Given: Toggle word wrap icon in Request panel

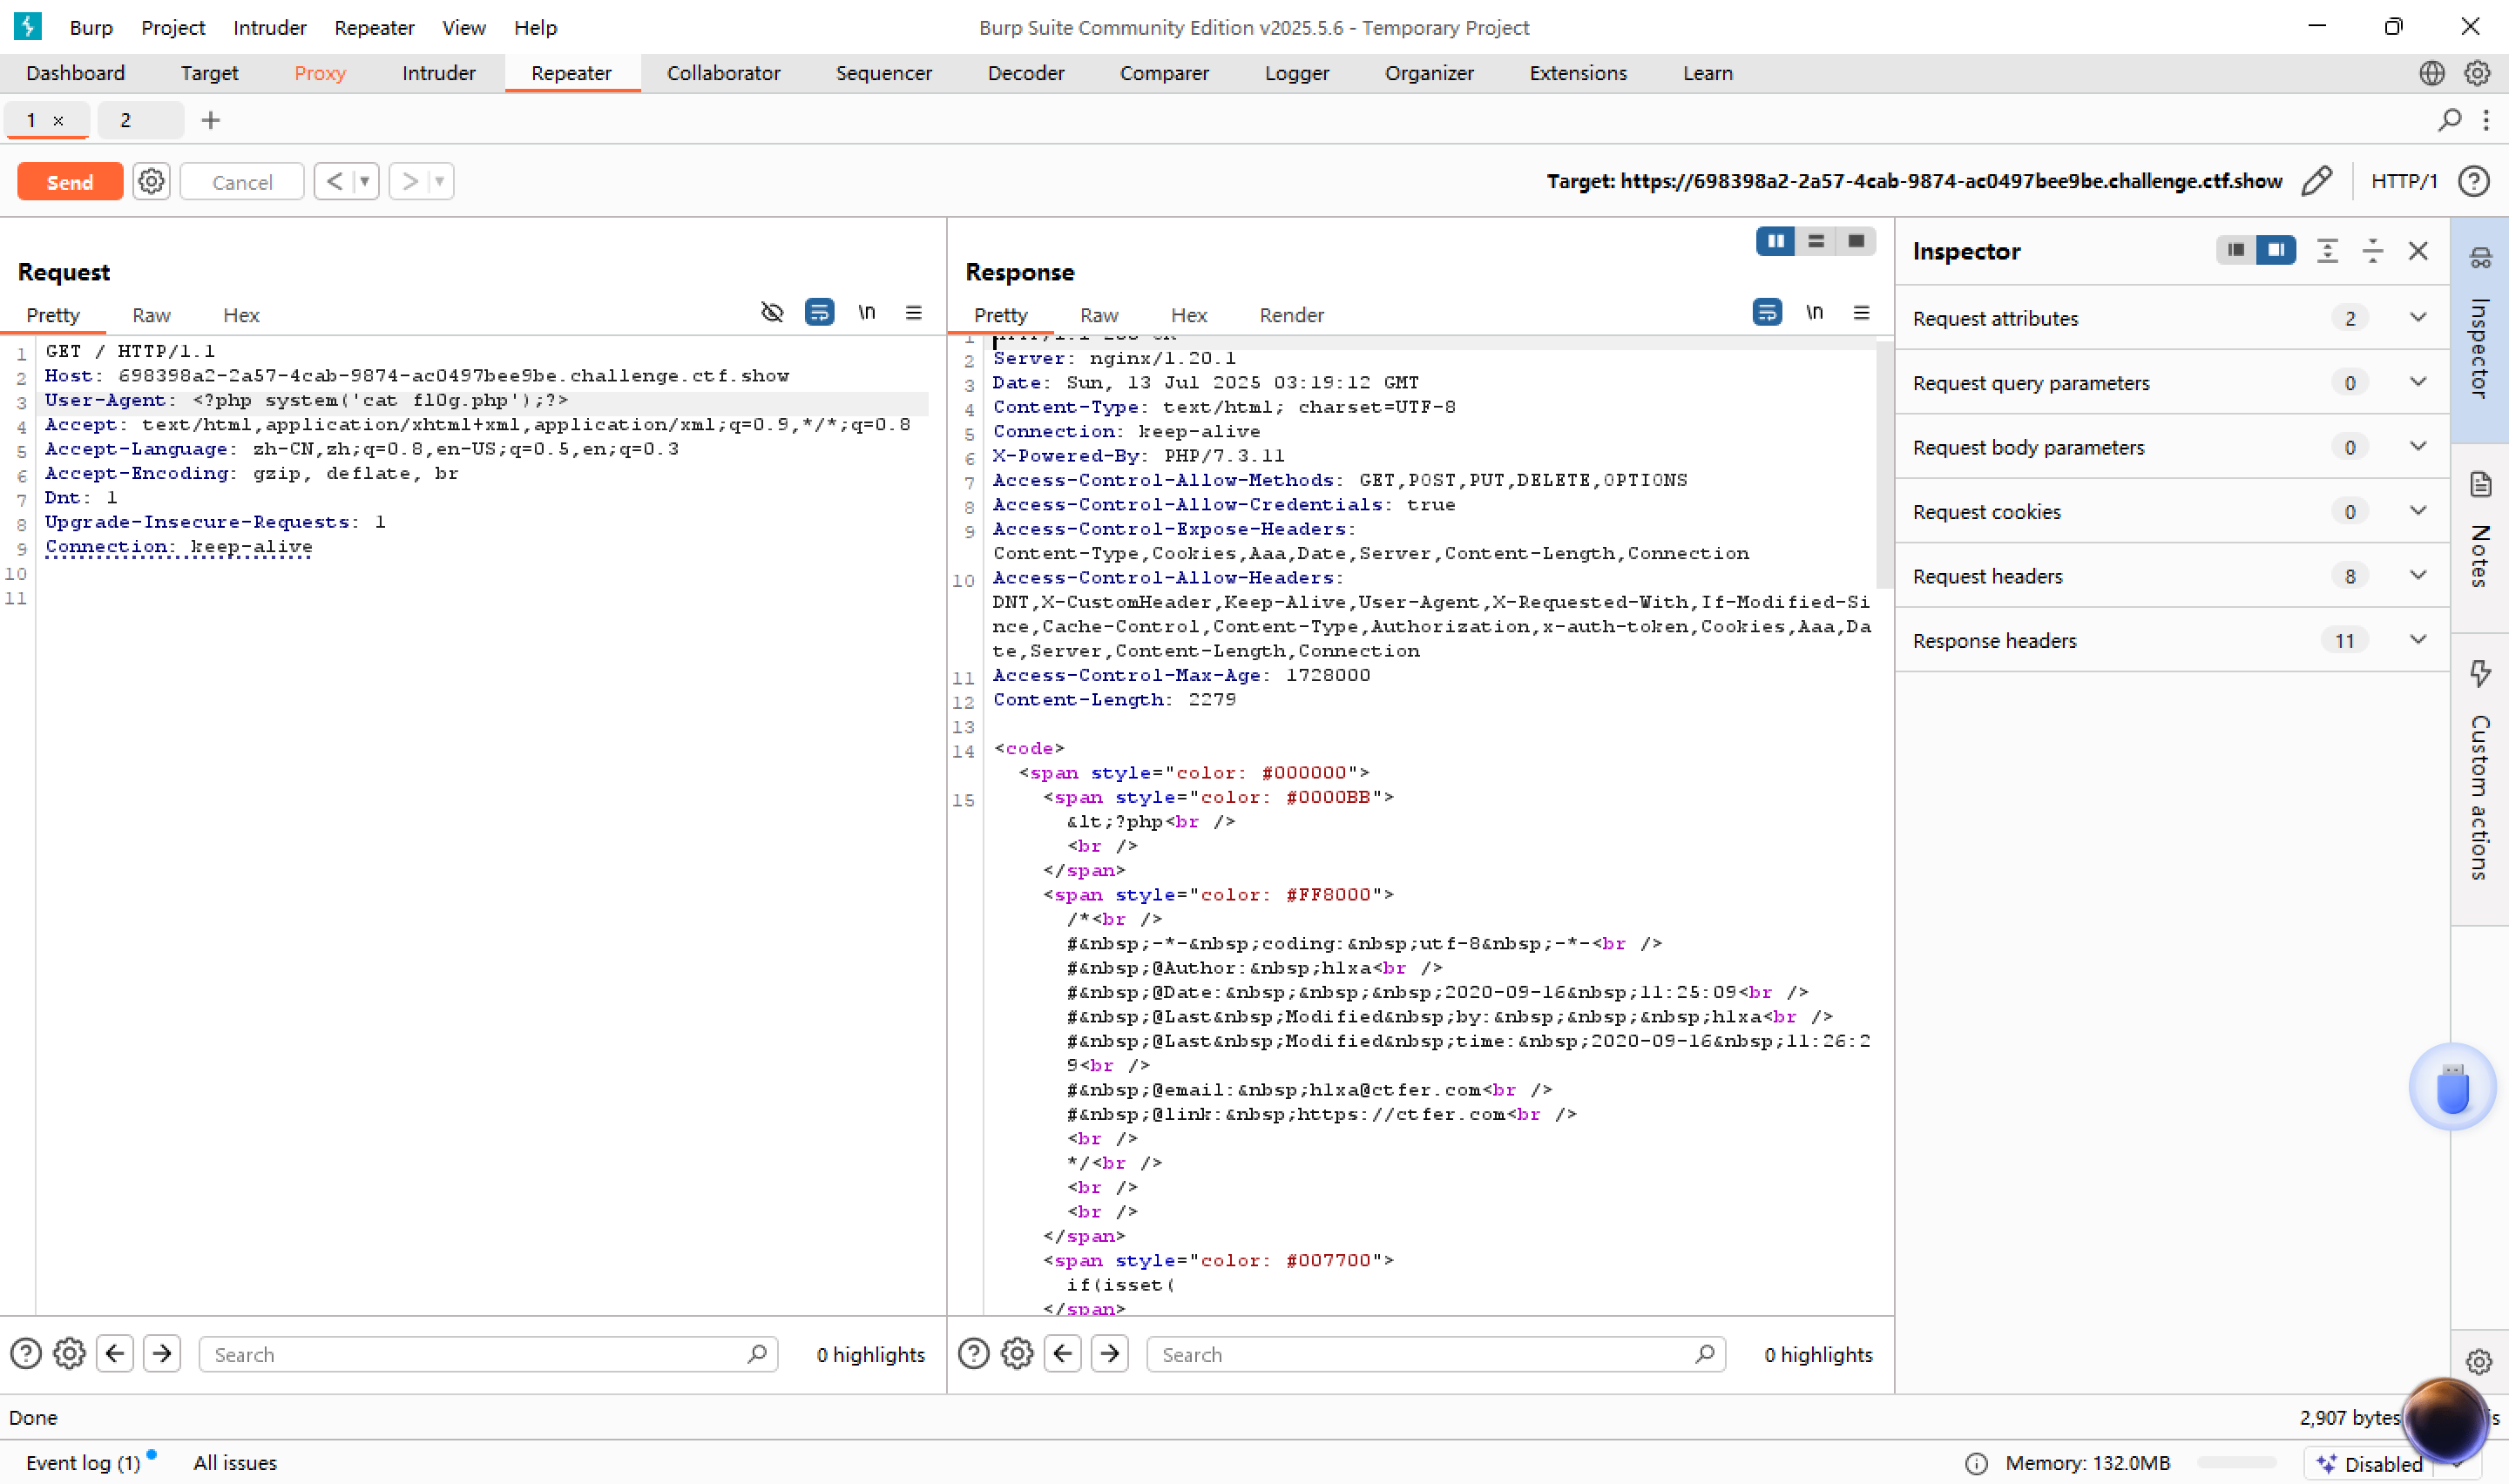Looking at the screenshot, I should (x=819, y=313).
